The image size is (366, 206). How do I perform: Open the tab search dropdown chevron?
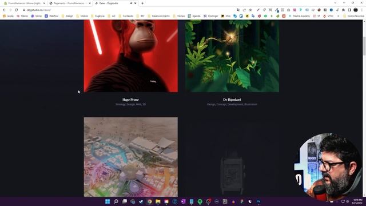coord(335,3)
